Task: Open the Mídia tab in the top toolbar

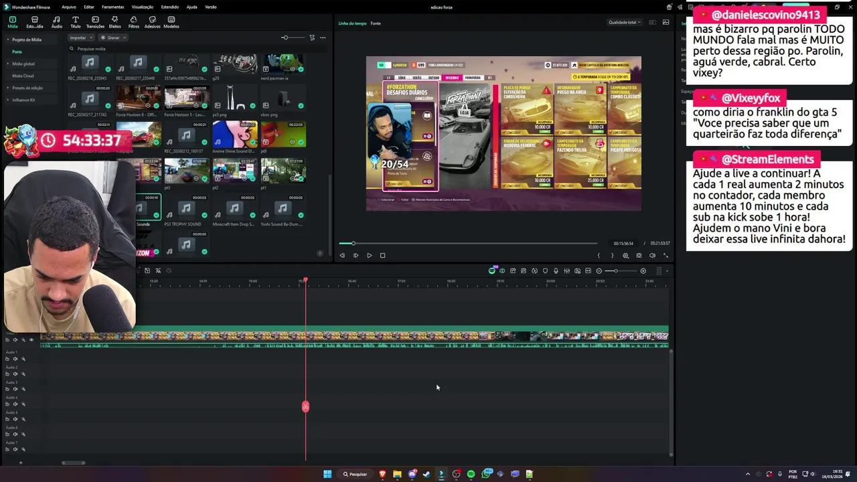Action: click(13, 23)
